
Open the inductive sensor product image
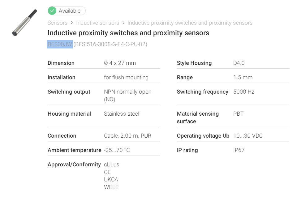(25, 23)
